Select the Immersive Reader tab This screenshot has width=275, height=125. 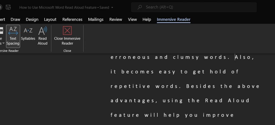click(173, 19)
